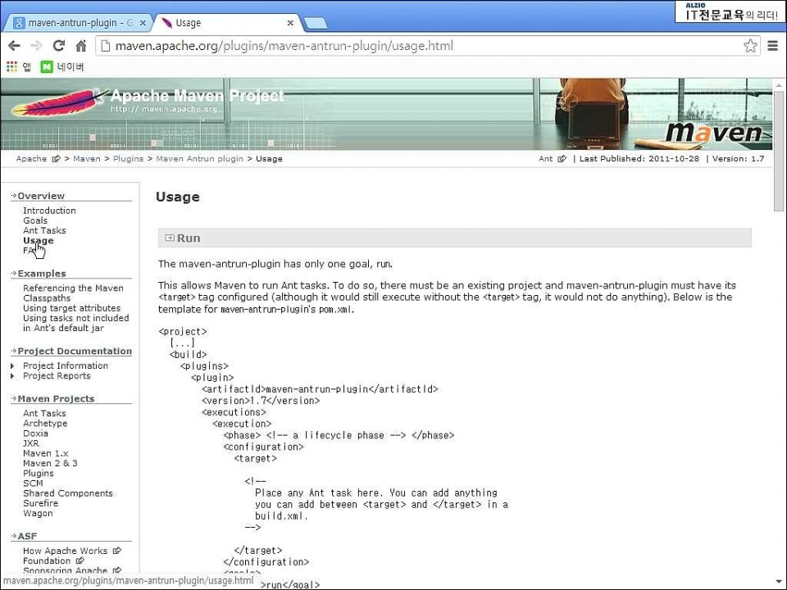787x590 pixels.
Task: Click the Apache breadcrumb link
Action: click(x=31, y=158)
